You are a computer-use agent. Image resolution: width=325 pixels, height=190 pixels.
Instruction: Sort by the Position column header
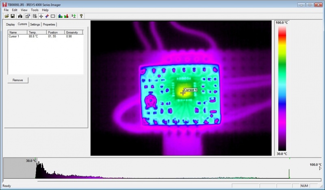pos(55,32)
